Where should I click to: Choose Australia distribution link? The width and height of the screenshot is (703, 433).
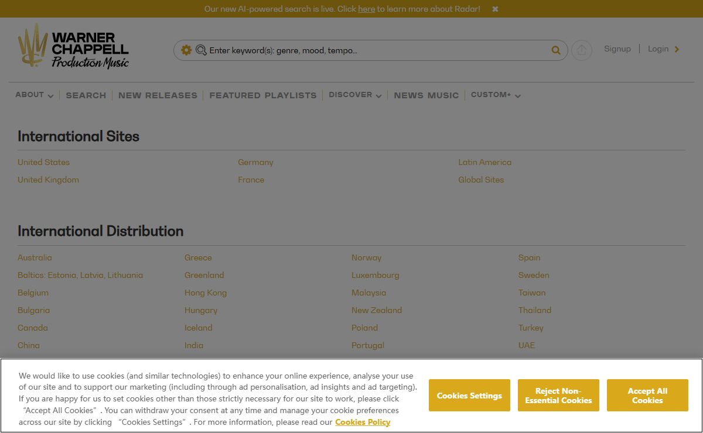pos(35,257)
